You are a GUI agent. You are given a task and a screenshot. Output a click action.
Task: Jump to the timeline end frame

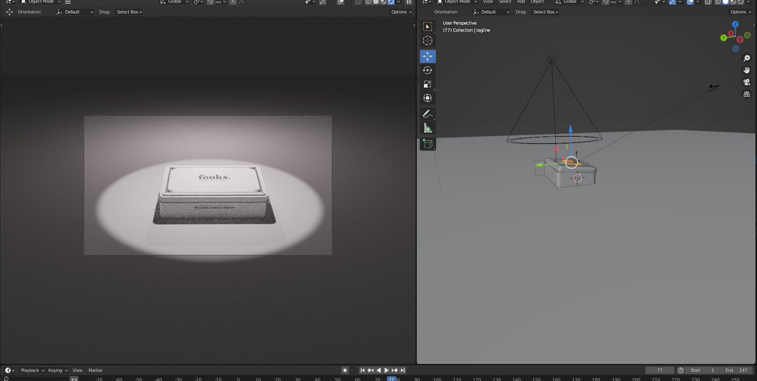click(x=402, y=370)
